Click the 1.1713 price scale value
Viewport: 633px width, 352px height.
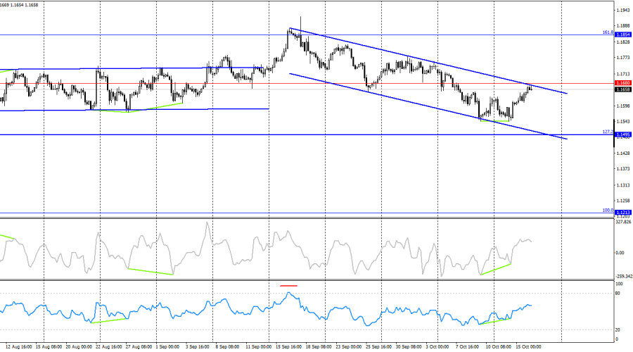[x=624, y=74]
